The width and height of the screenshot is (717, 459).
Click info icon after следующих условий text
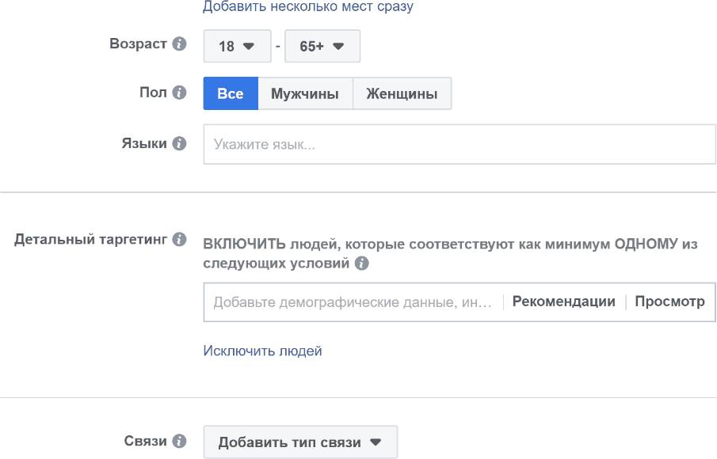pyautogui.click(x=362, y=263)
